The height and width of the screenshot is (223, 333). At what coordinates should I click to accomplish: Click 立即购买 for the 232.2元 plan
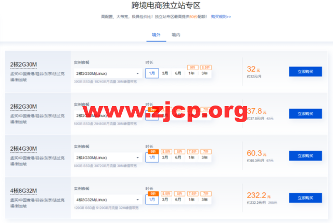pyautogui.click(x=305, y=198)
